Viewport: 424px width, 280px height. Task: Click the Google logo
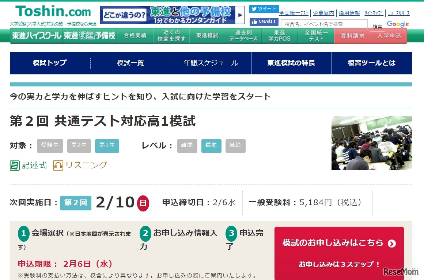click(397, 24)
